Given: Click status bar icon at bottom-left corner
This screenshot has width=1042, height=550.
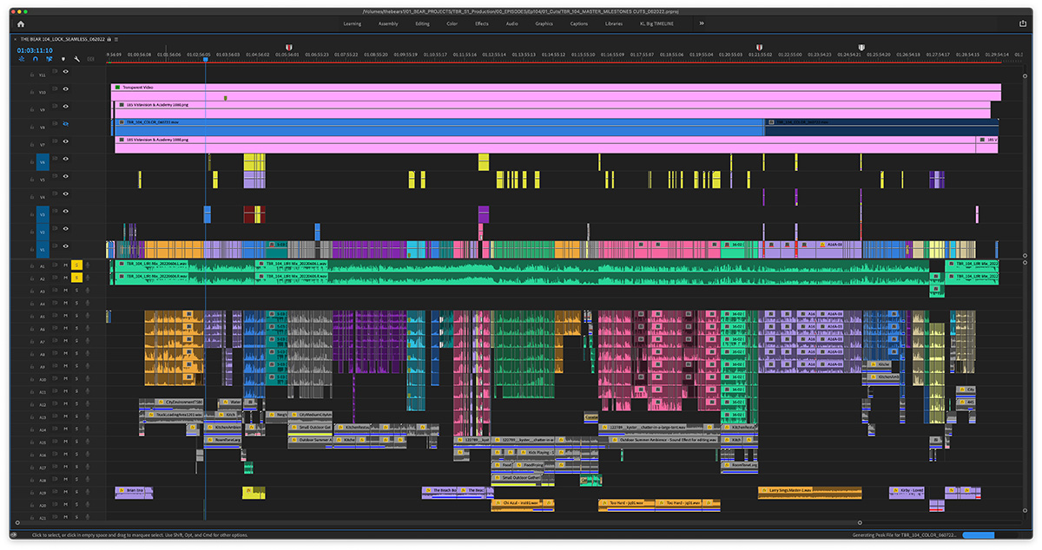Looking at the screenshot, I should 14,535.
